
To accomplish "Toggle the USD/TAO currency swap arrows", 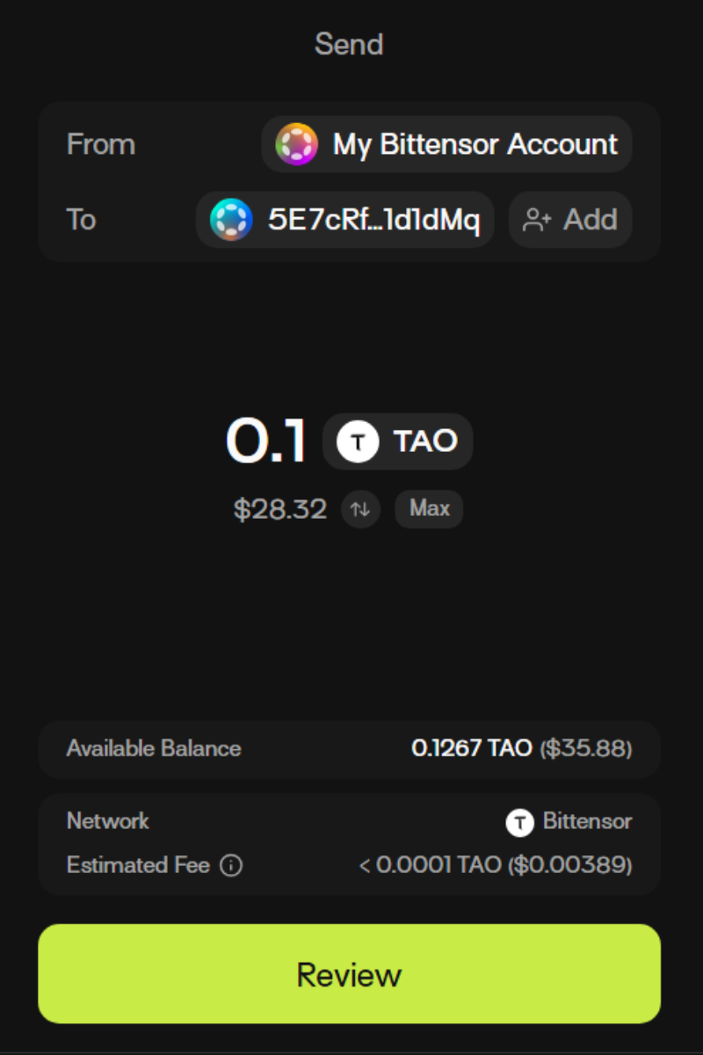I will [x=360, y=509].
